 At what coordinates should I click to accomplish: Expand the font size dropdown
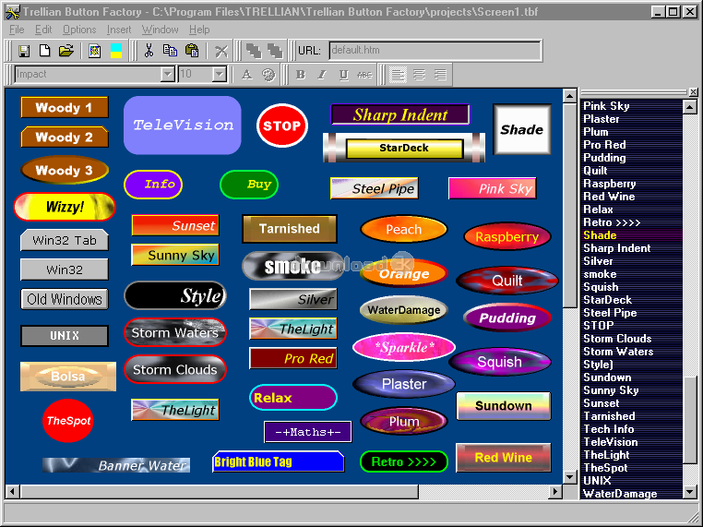pos(220,75)
